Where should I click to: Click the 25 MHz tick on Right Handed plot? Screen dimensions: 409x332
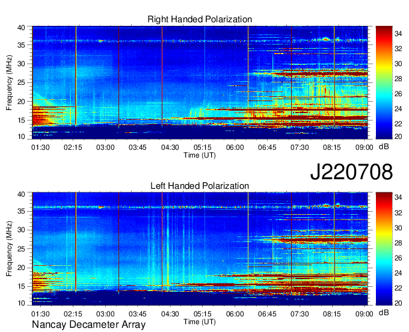tap(22, 82)
